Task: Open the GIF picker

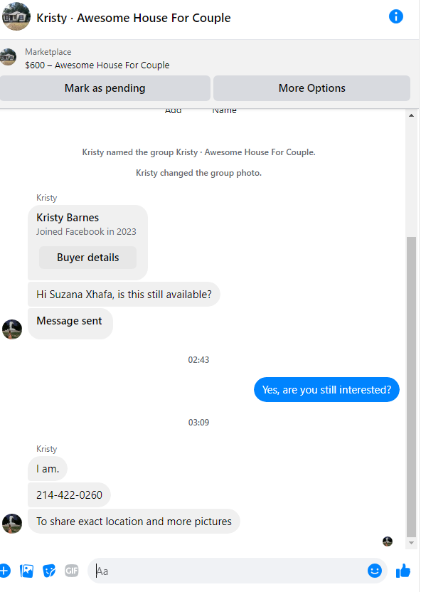Action: pos(72,571)
